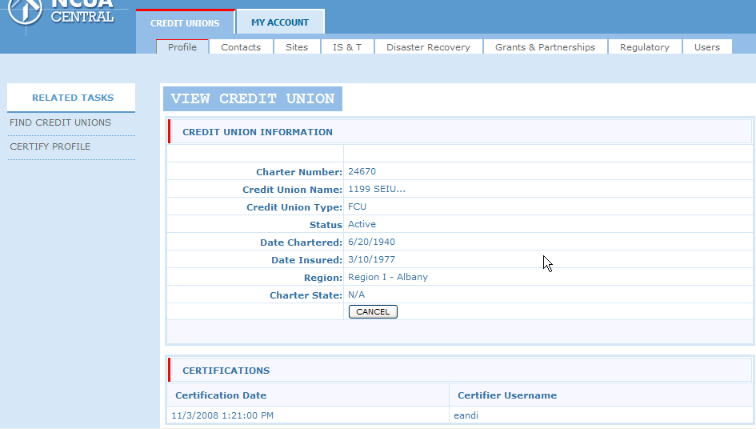Open the Contacts sub-tab
Screen dimensions: 756x429
click(241, 47)
